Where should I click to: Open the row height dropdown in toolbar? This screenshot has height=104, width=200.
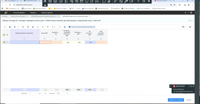(x=54, y=27)
